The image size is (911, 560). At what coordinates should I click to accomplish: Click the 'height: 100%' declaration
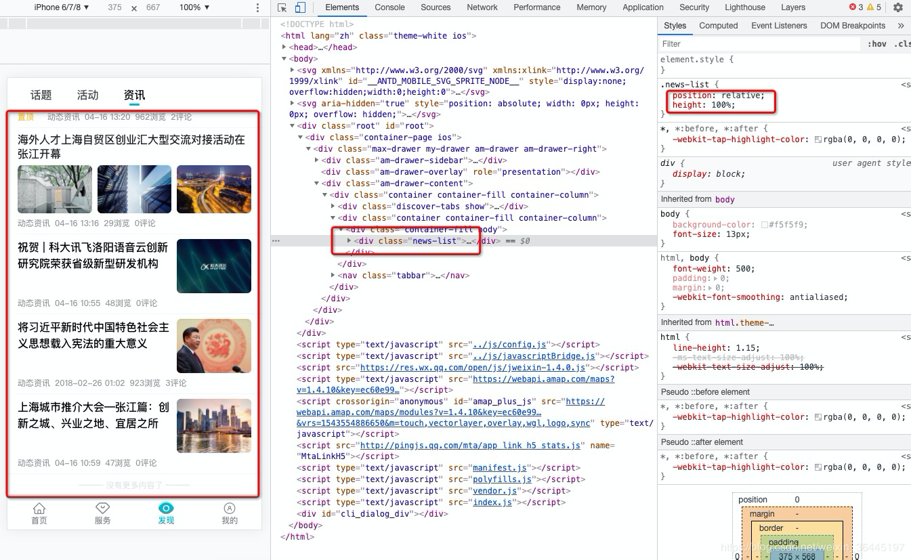704,105
